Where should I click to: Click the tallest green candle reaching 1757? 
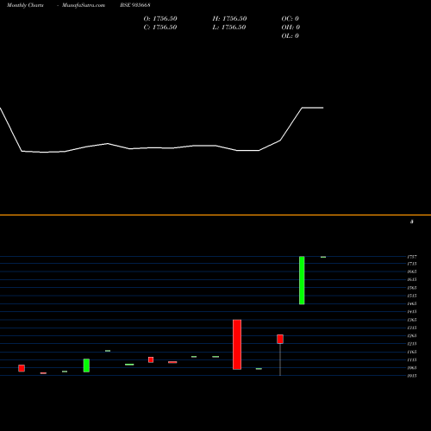(x=302, y=280)
